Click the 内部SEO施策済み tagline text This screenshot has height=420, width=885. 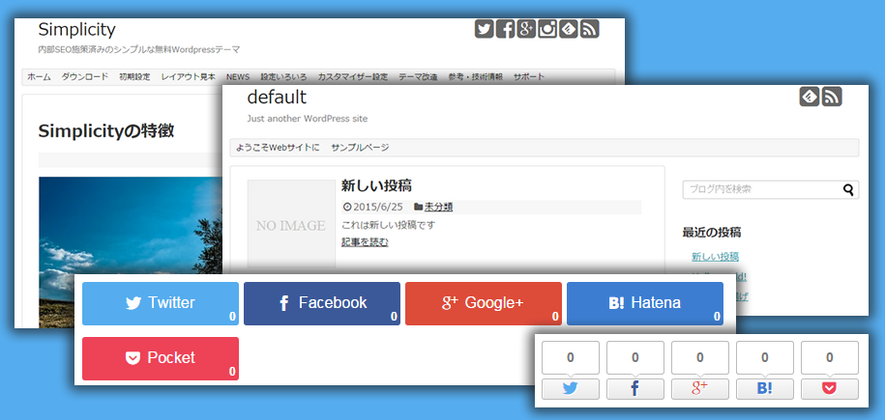[x=139, y=49]
